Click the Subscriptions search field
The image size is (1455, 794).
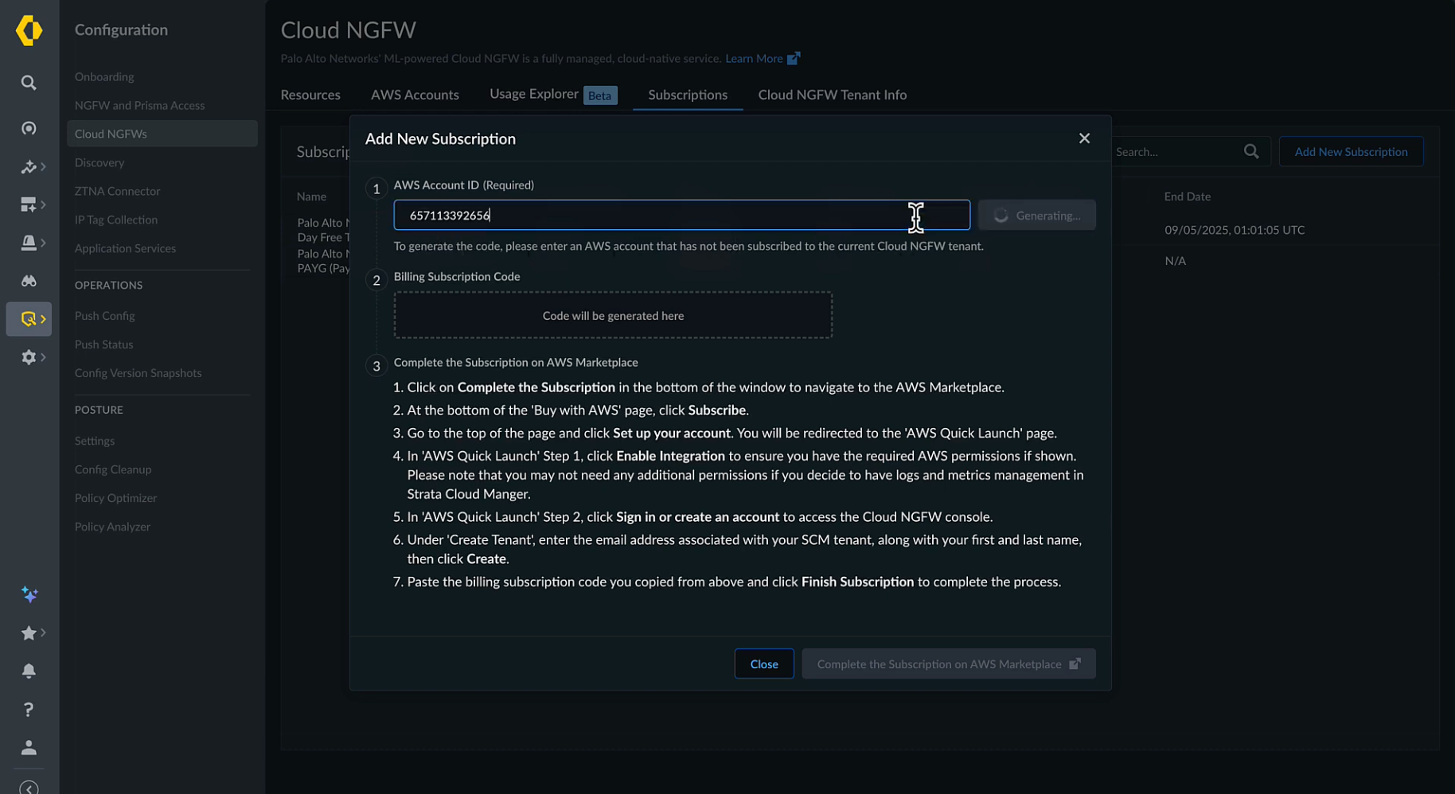[x=1177, y=151]
